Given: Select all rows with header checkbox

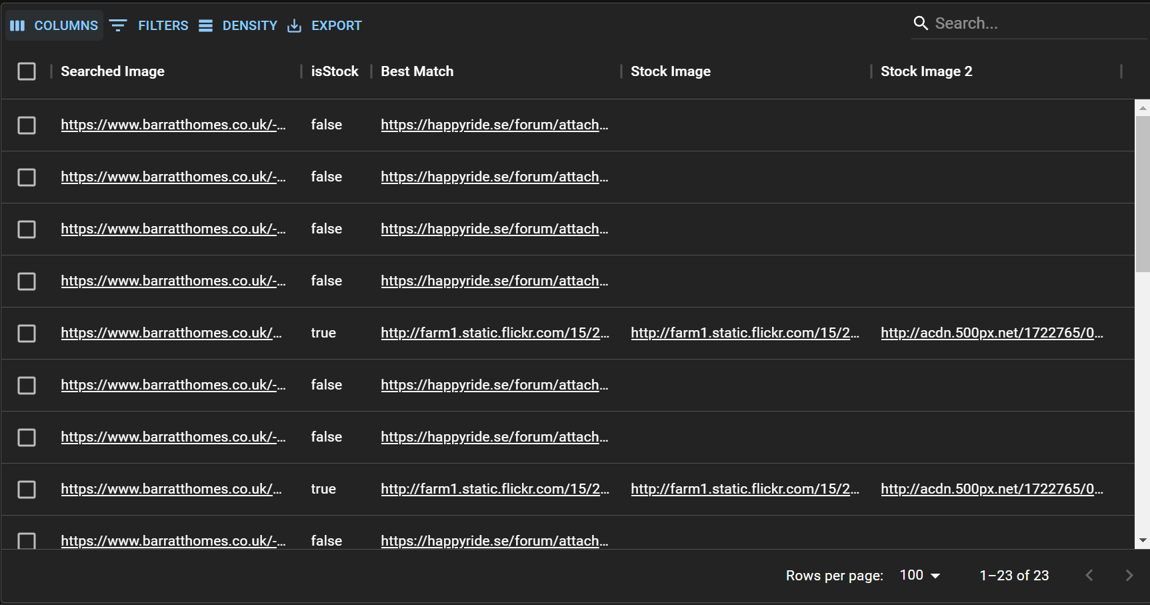Looking at the screenshot, I should click(27, 71).
